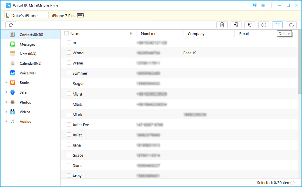The image size is (302, 187).
Task: Click the Refresh icon in toolbar
Action: pos(291,25)
